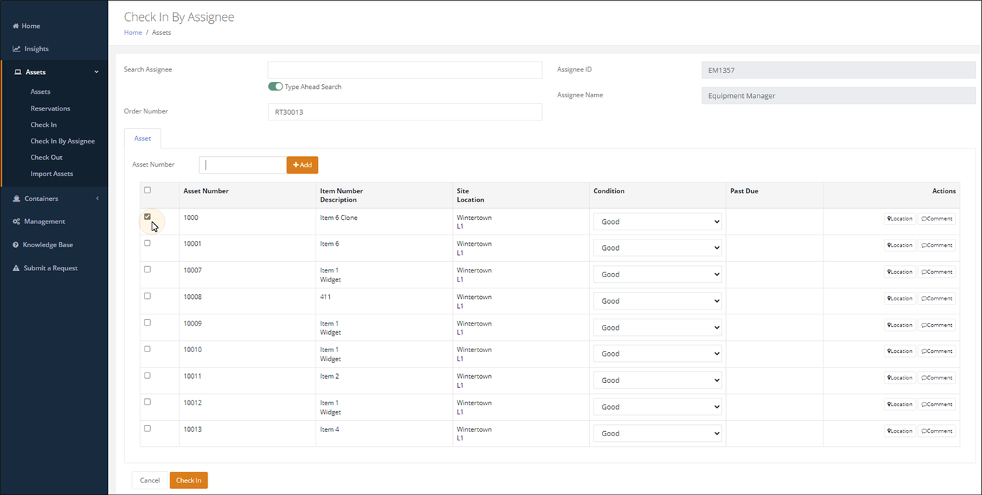Click the Management gears icon

tap(16, 221)
